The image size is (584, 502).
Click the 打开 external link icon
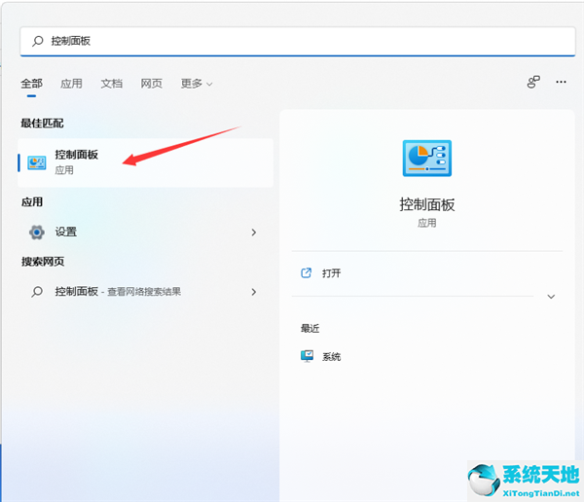point(307,273)
